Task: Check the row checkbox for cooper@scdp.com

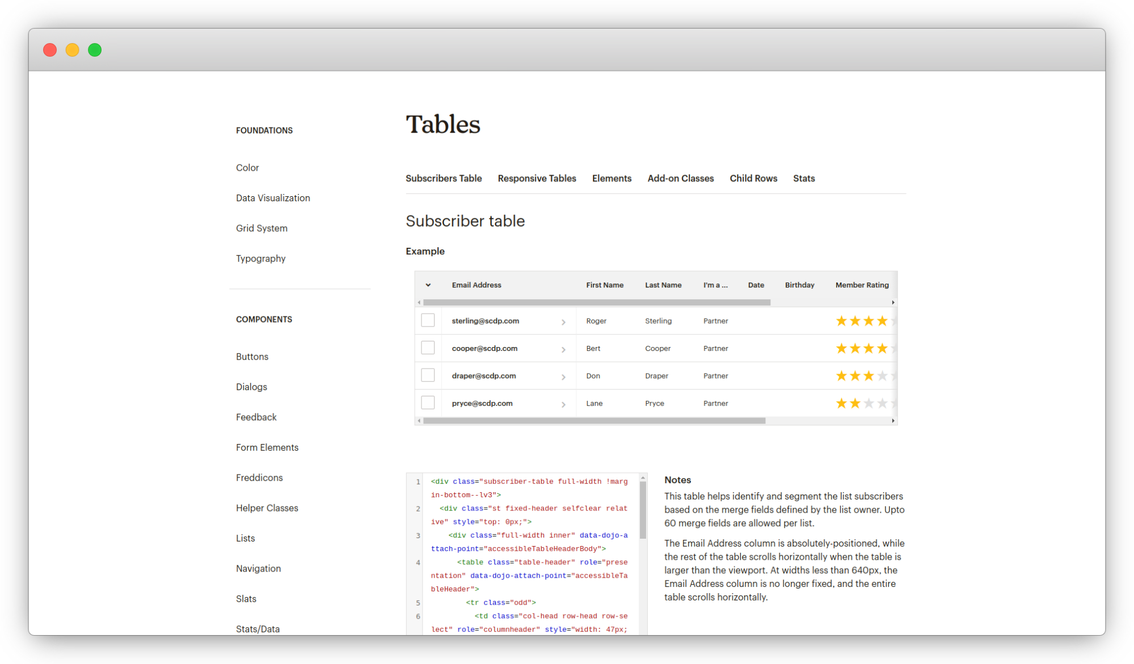Action: 428,348
